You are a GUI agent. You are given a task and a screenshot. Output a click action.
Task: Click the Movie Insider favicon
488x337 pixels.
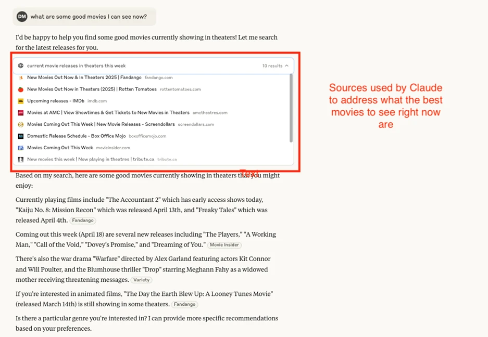tap(20, 148)
